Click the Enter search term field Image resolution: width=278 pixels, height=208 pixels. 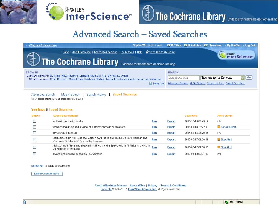184,78
